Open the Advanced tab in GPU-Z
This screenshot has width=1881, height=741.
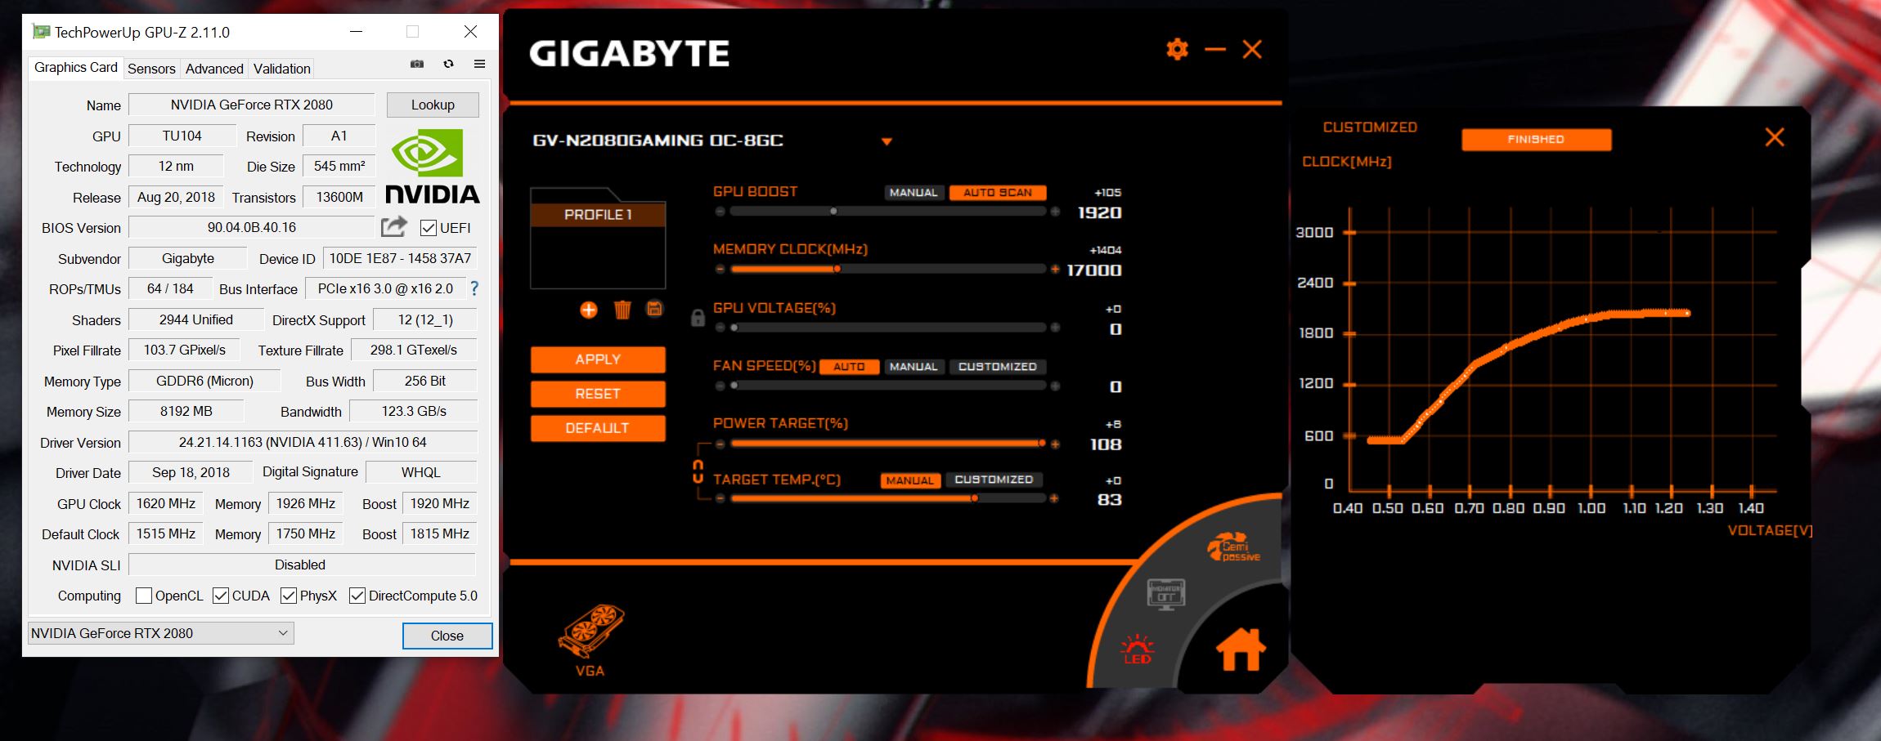pos(214,69)
